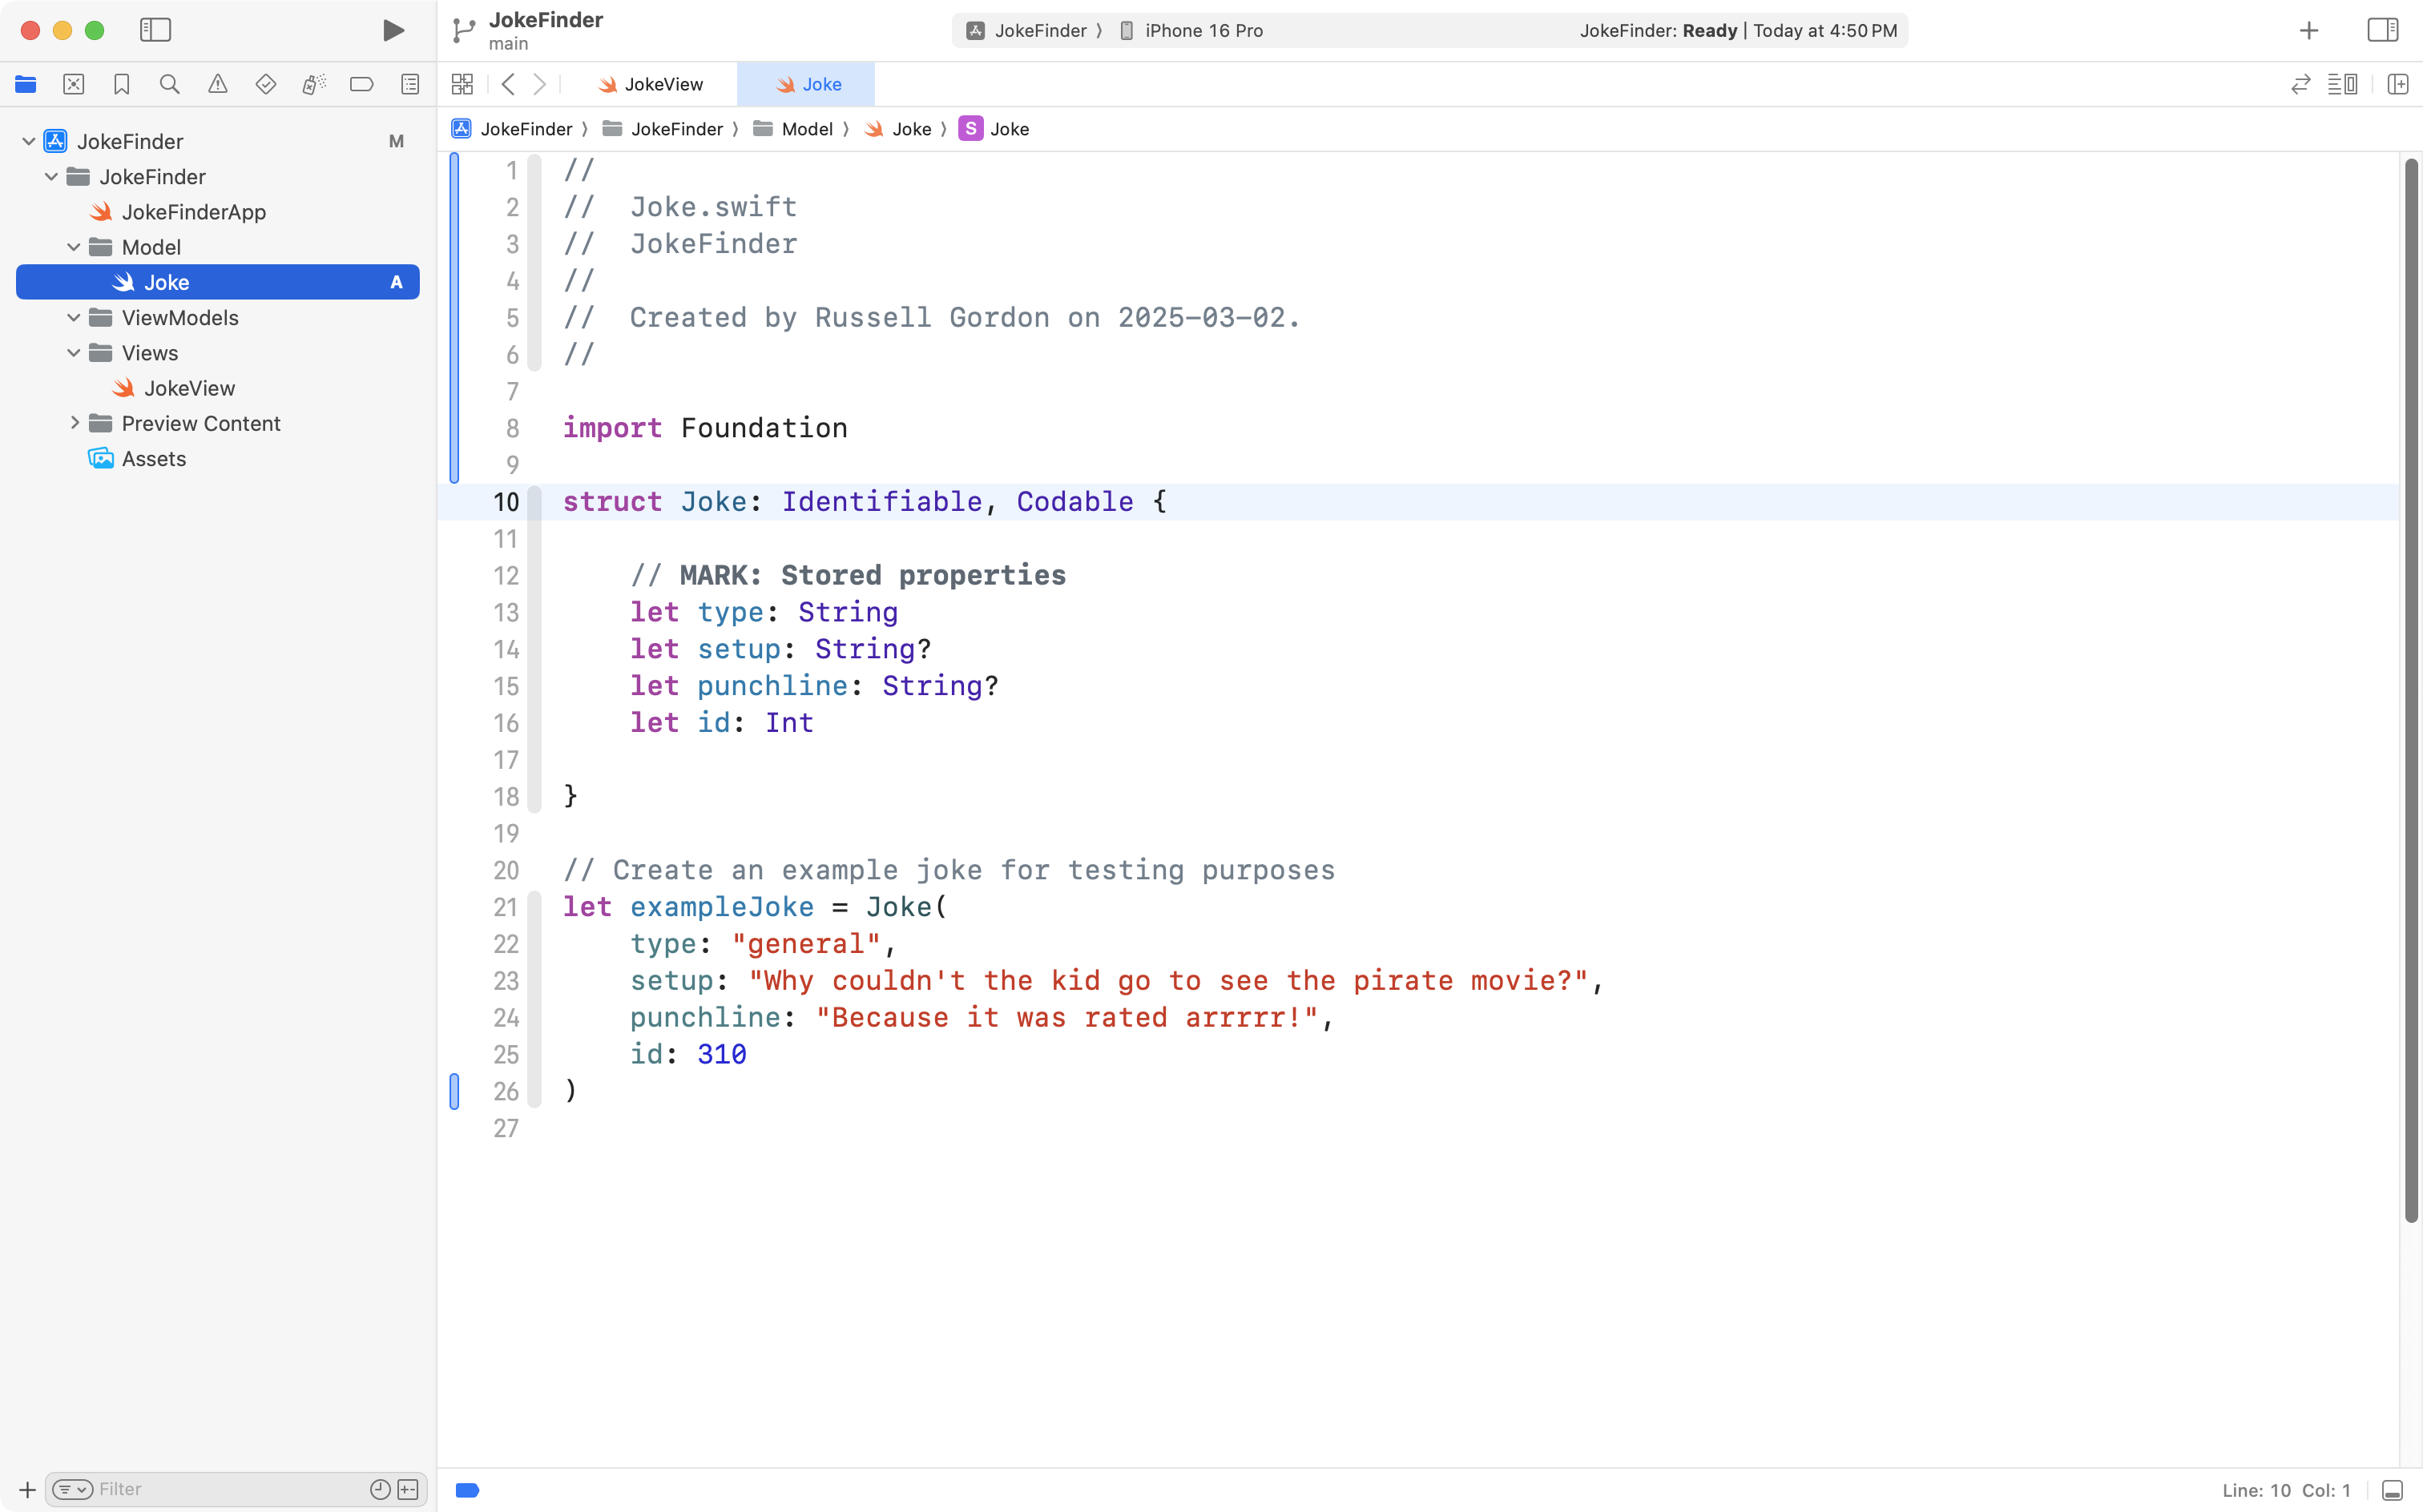The width and height of the screenshot is (2423, 1512).
Task: Collapse the Model folder
Action: [73, 247]
